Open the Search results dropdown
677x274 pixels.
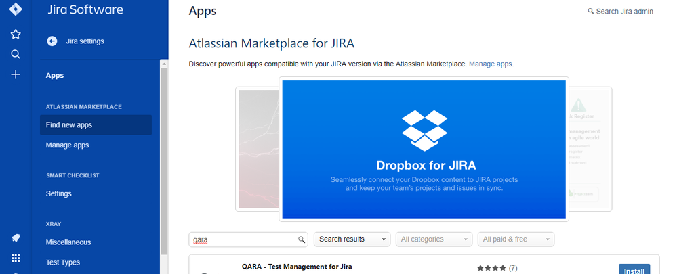click(x=352, y=239)
